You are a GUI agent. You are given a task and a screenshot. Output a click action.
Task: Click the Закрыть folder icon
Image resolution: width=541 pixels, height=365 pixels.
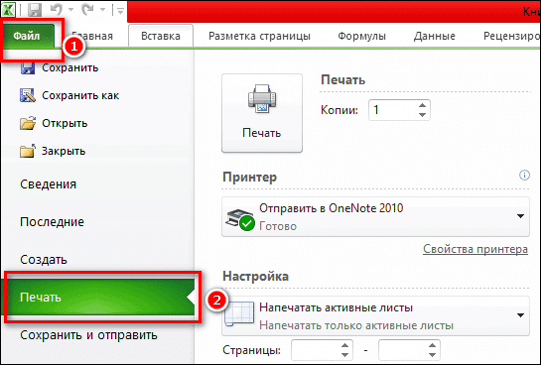click(x=28, y=151)
